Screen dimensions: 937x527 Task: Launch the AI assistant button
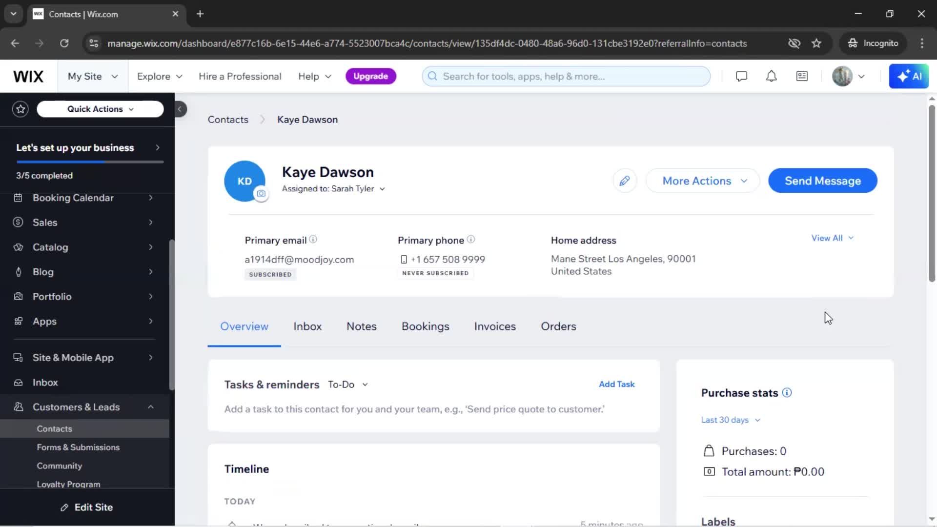click(909, 77)
